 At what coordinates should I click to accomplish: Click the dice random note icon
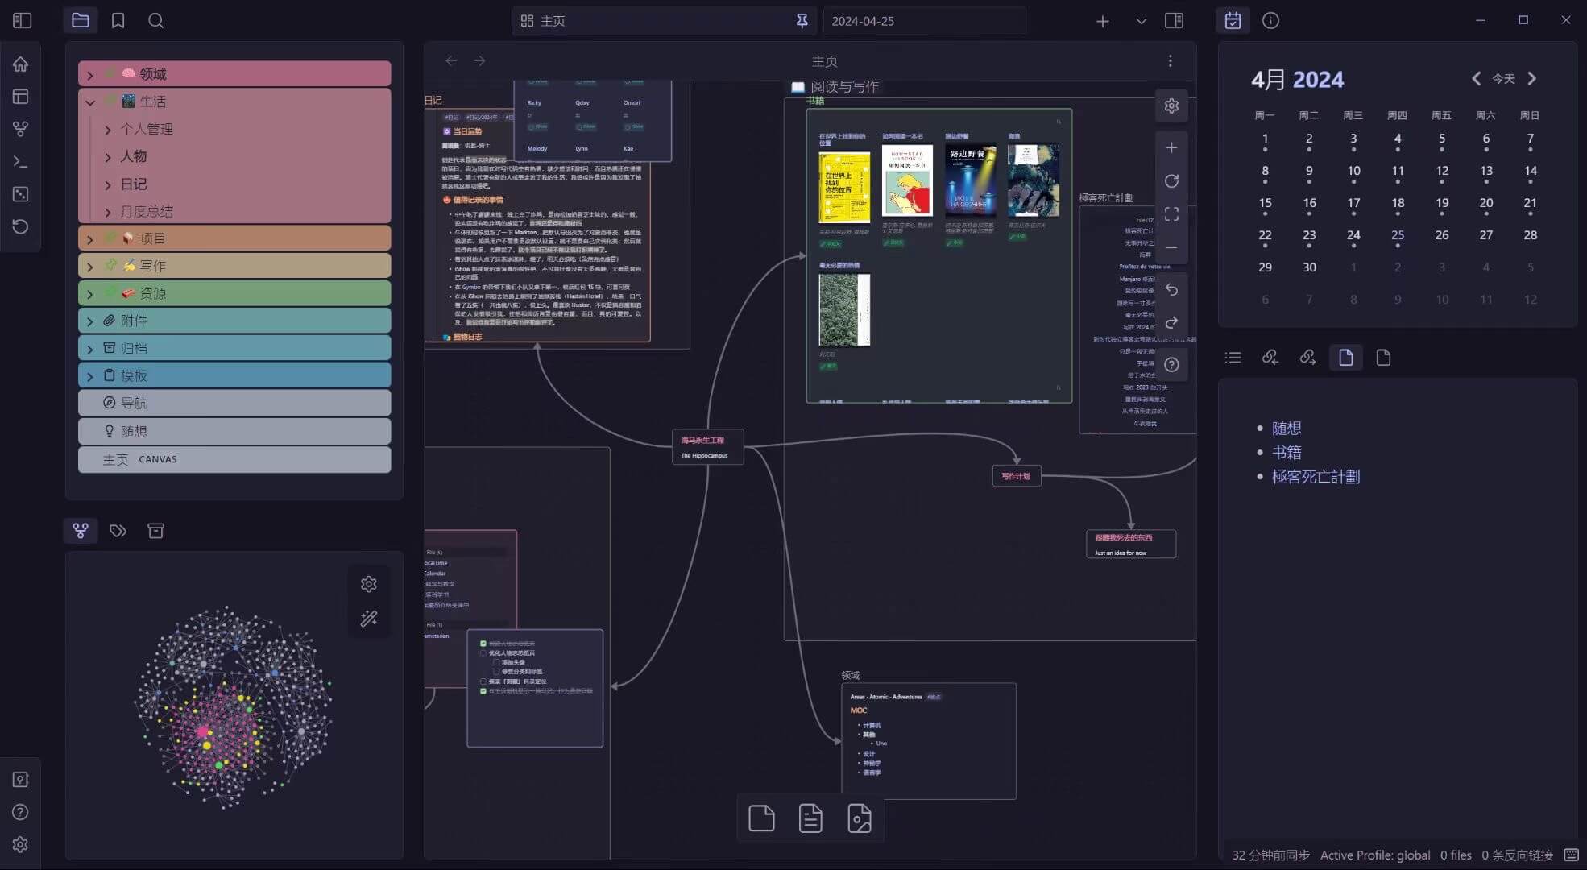click(x=21, y=194)
